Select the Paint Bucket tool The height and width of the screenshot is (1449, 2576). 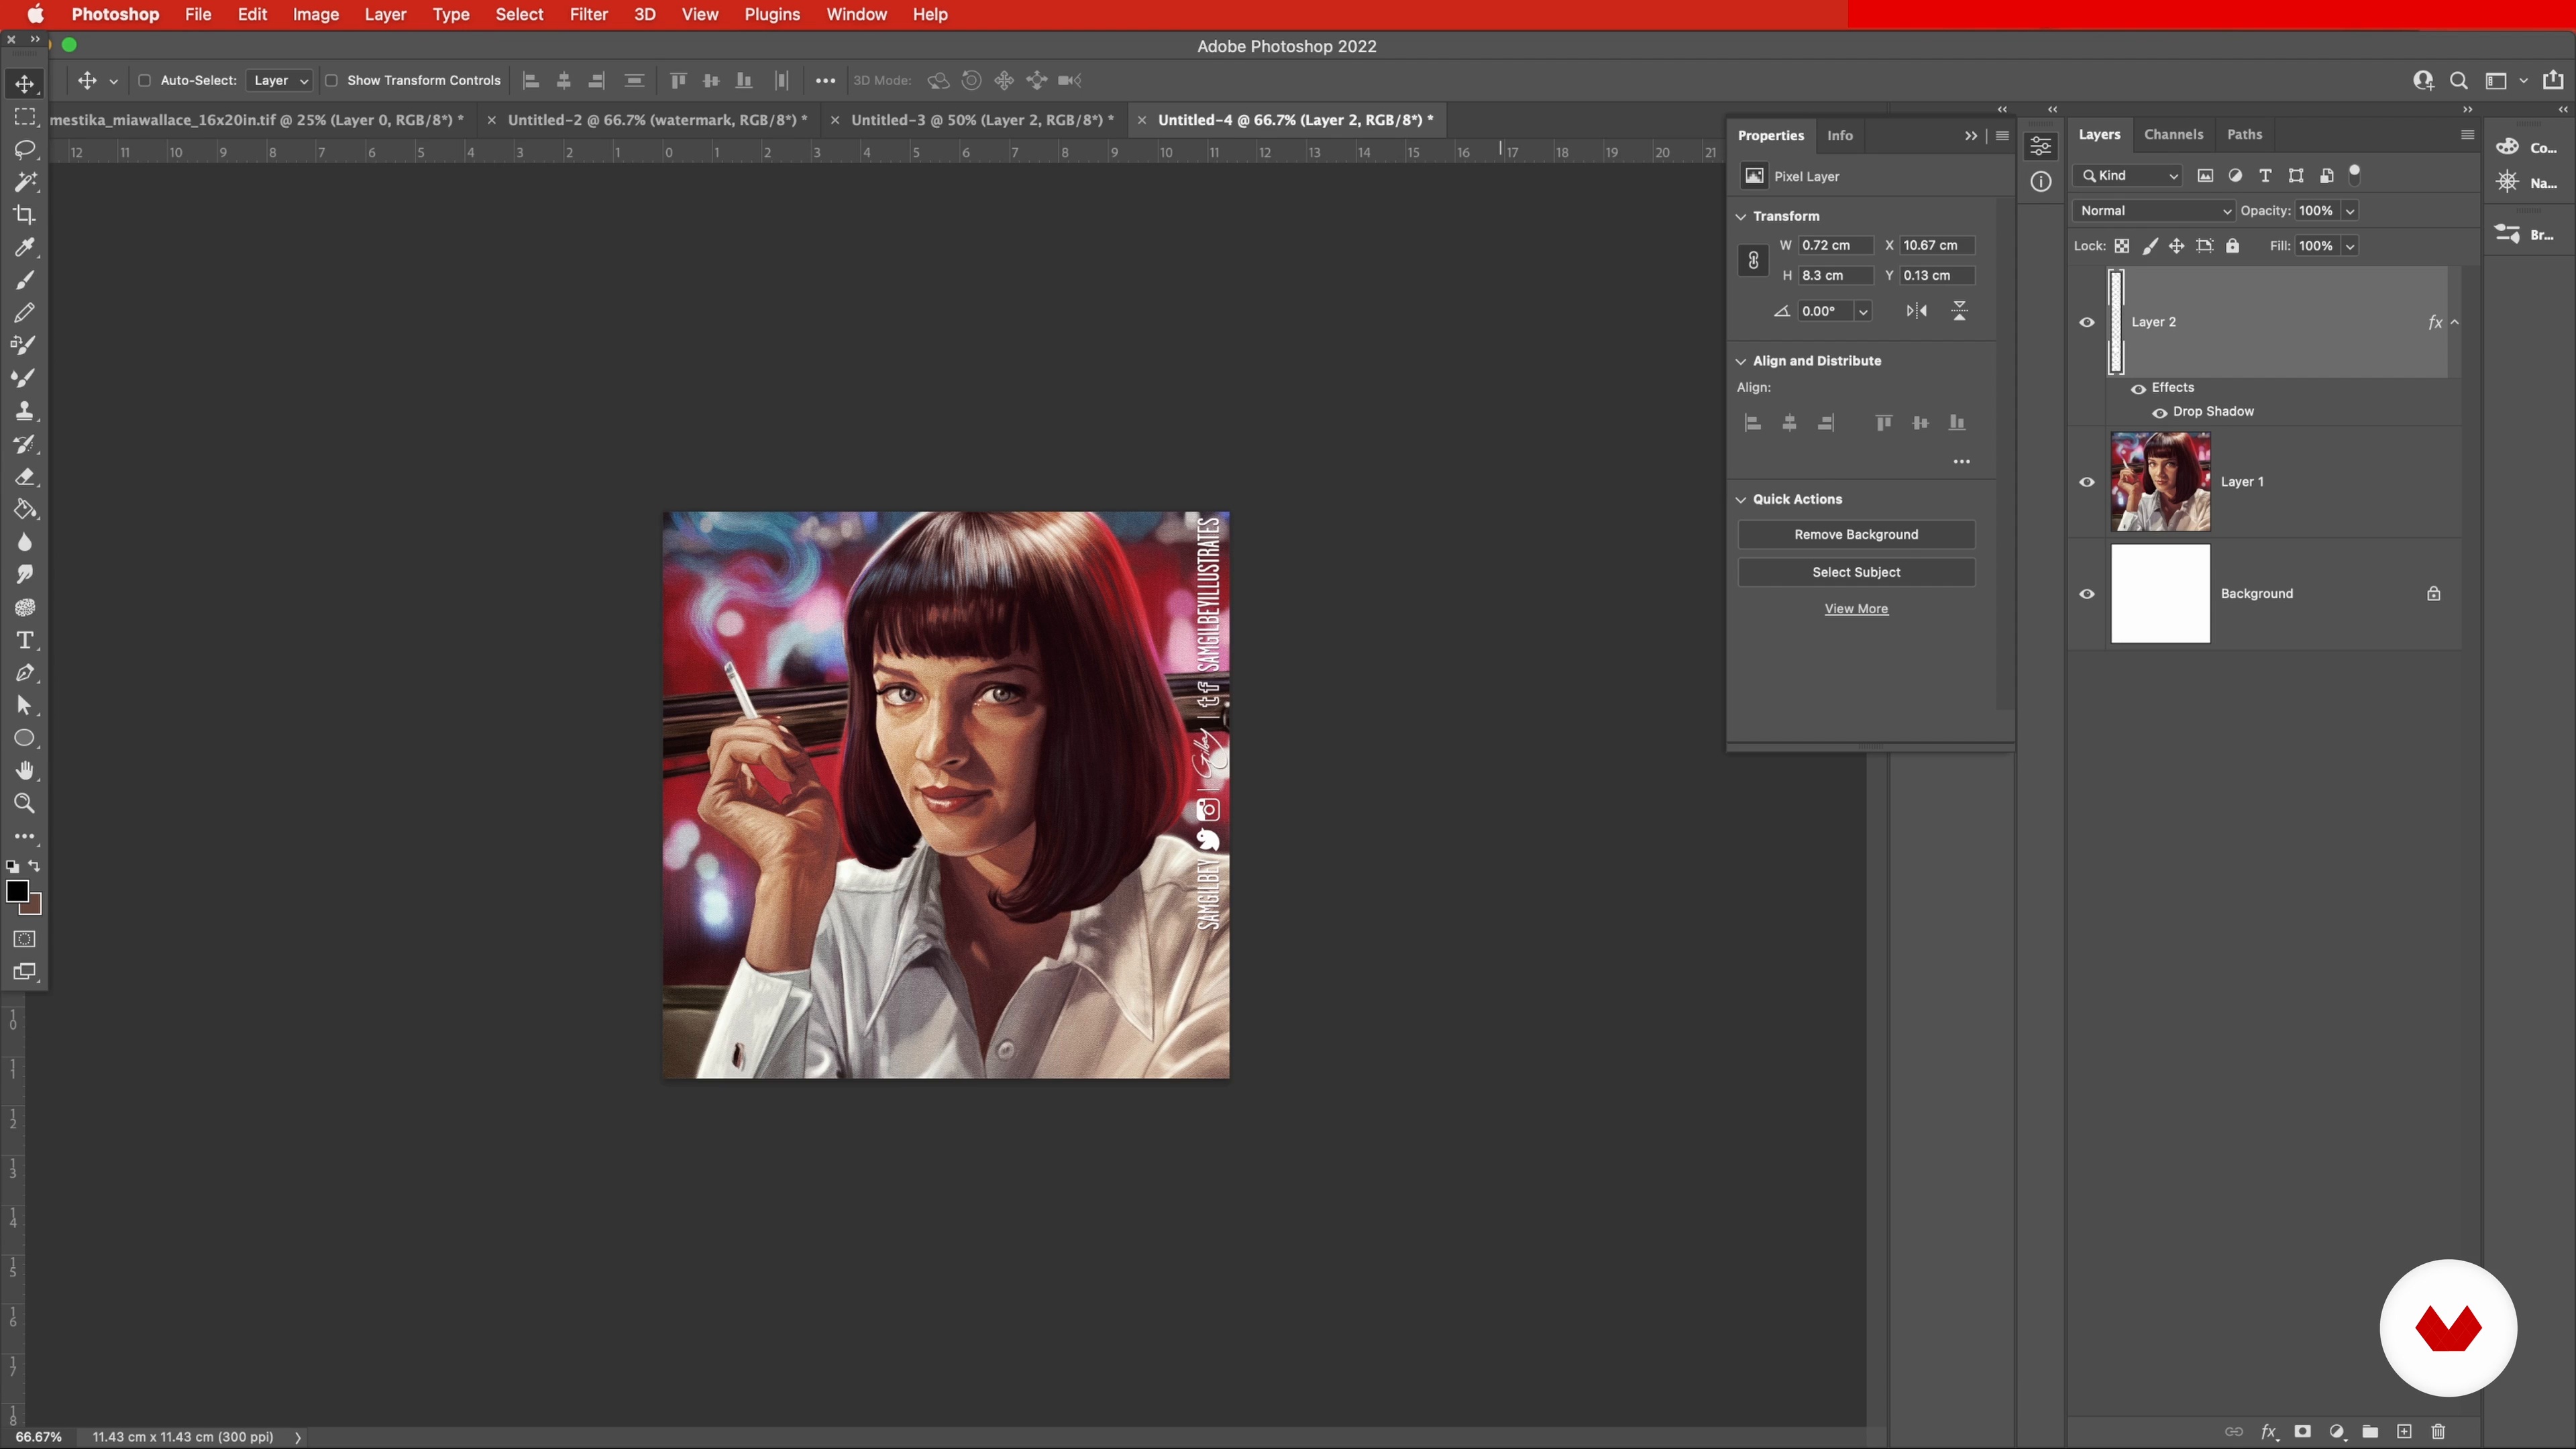[25, 509]
